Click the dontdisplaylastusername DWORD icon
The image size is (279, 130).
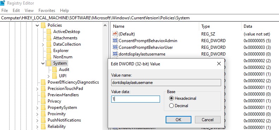[115, 54]
